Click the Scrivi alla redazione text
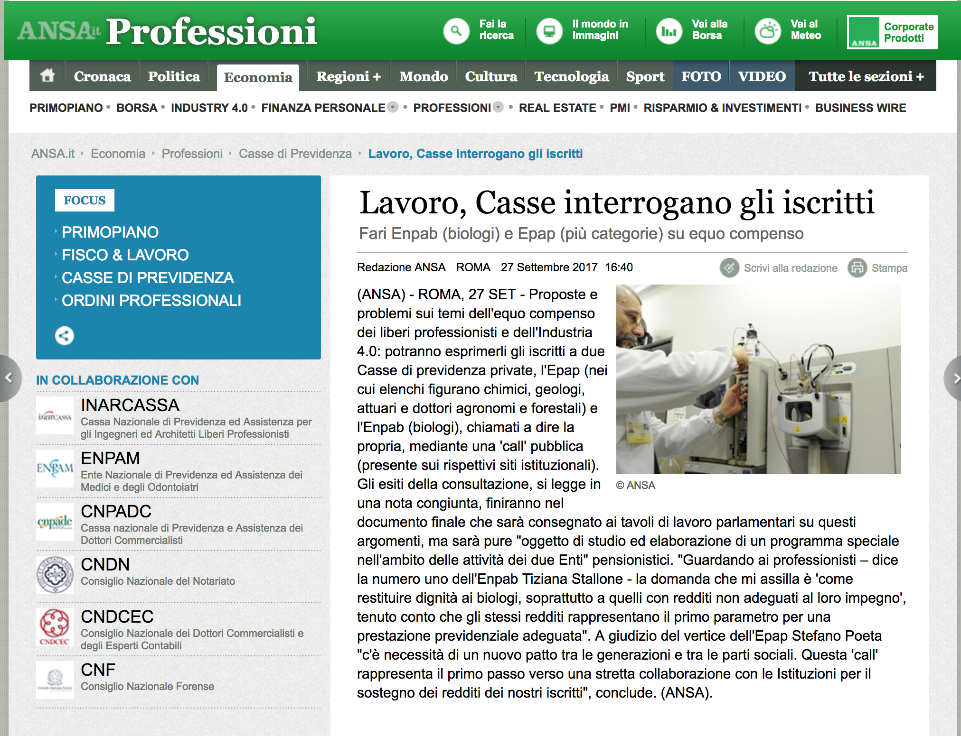 tap(791, 268)
